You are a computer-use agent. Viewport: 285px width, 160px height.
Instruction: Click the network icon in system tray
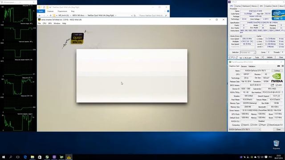[259, 157]
